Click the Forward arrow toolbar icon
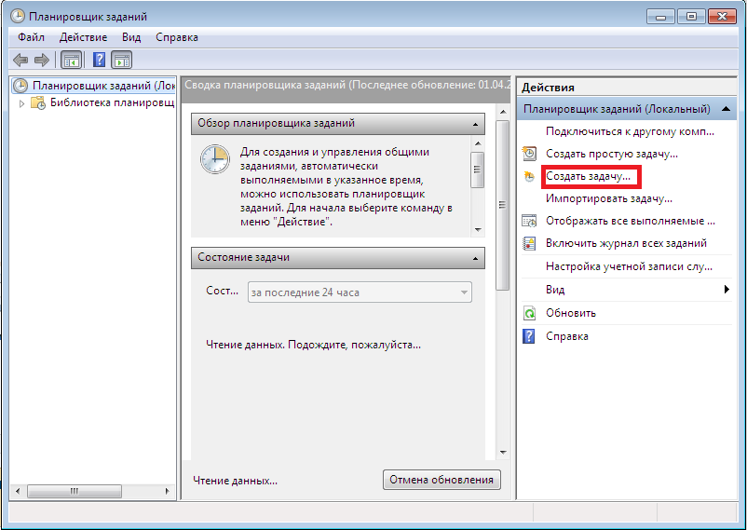Image resolution: width=747 pixels, height=530 pixels. tap(41, 60)
